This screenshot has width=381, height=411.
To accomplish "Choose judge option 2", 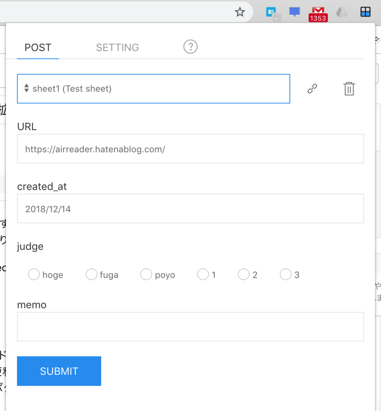I will (243, 275).
